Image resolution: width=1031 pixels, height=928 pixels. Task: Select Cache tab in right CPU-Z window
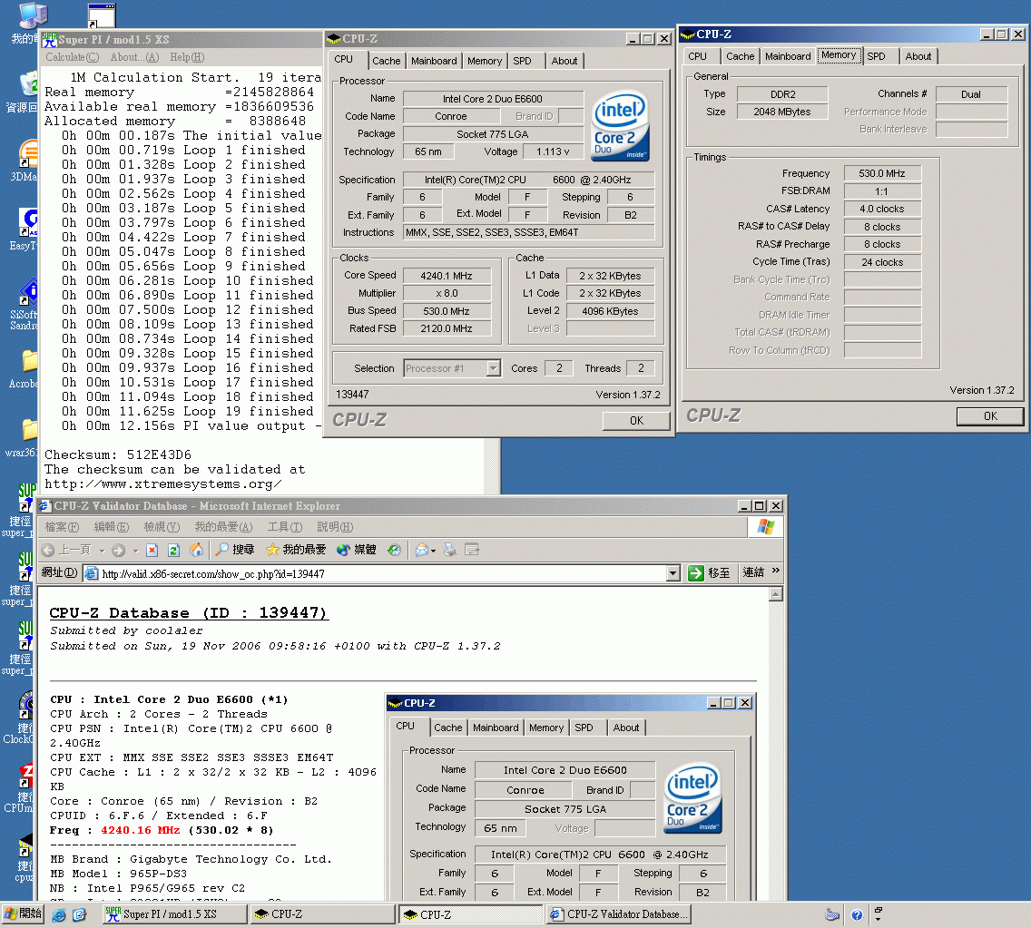(x=740, y=56)
